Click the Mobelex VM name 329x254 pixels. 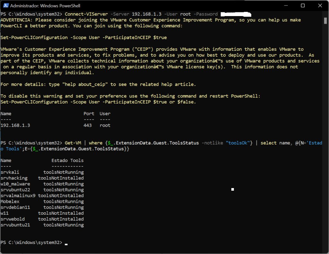[x=10, y=202]
